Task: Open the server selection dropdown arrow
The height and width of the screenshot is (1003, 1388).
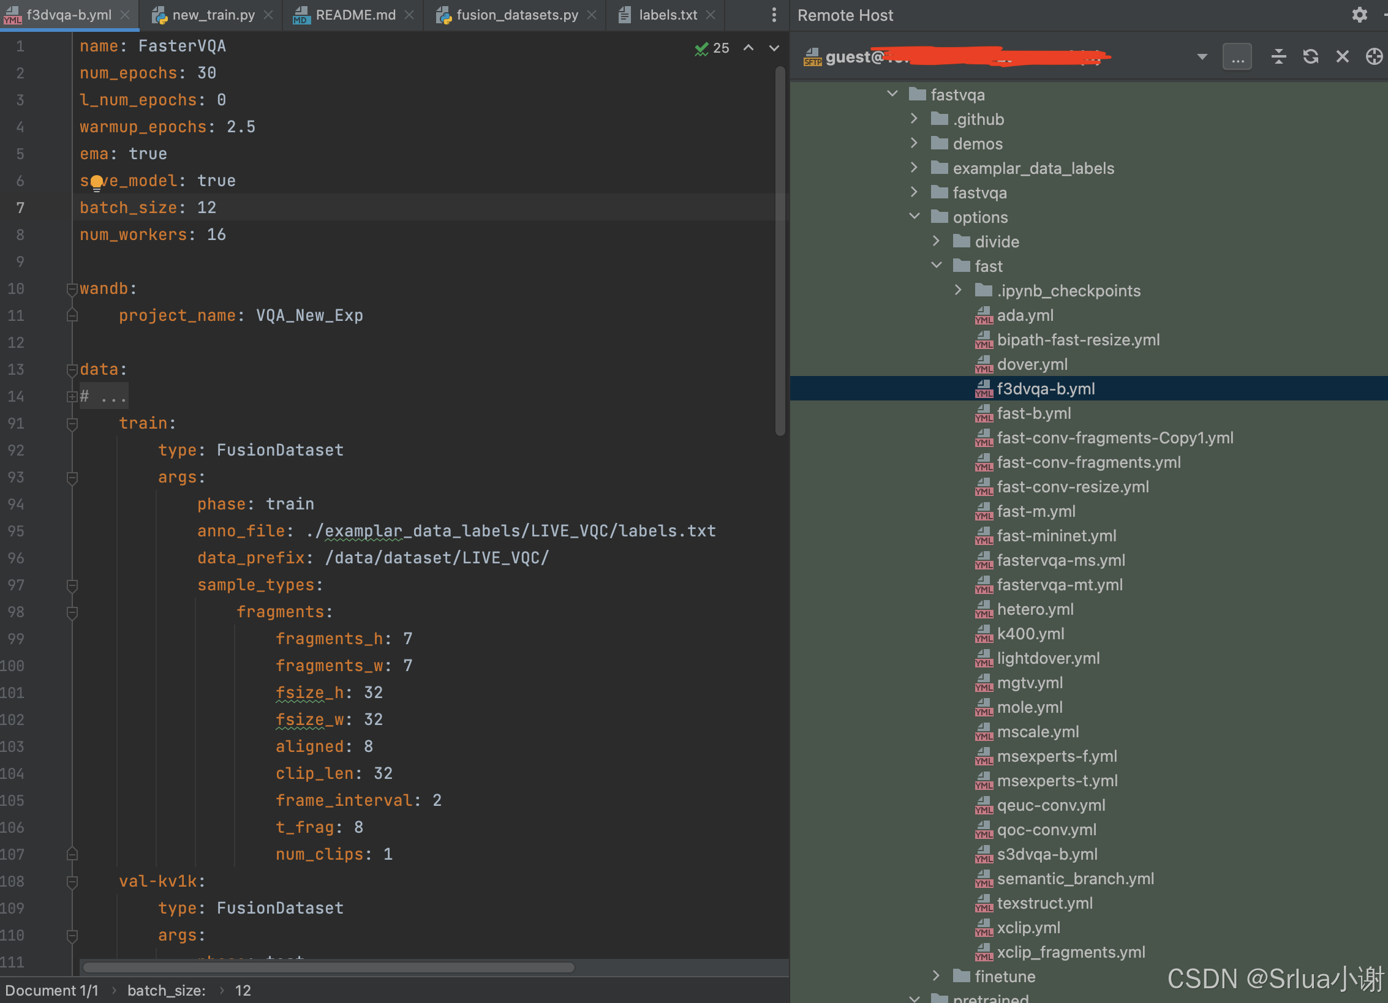Action: (x=1202, y=57)
